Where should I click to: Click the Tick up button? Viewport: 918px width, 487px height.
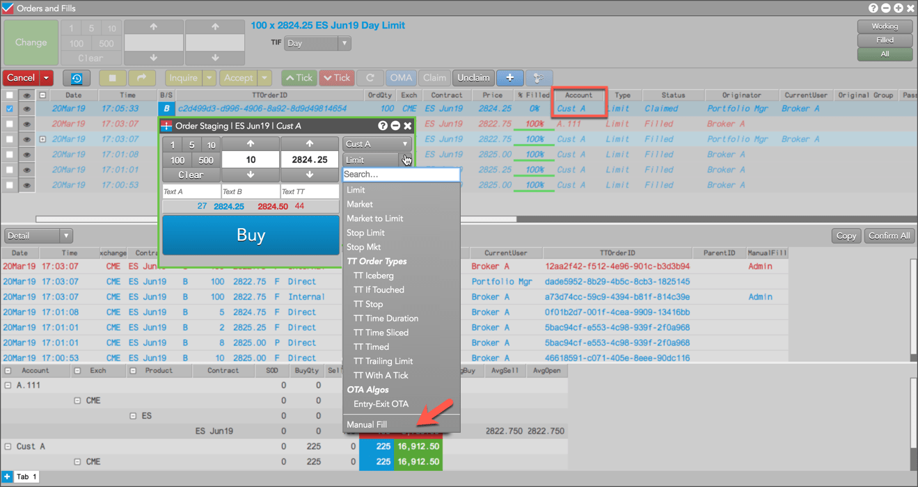(x=299, y=78)
